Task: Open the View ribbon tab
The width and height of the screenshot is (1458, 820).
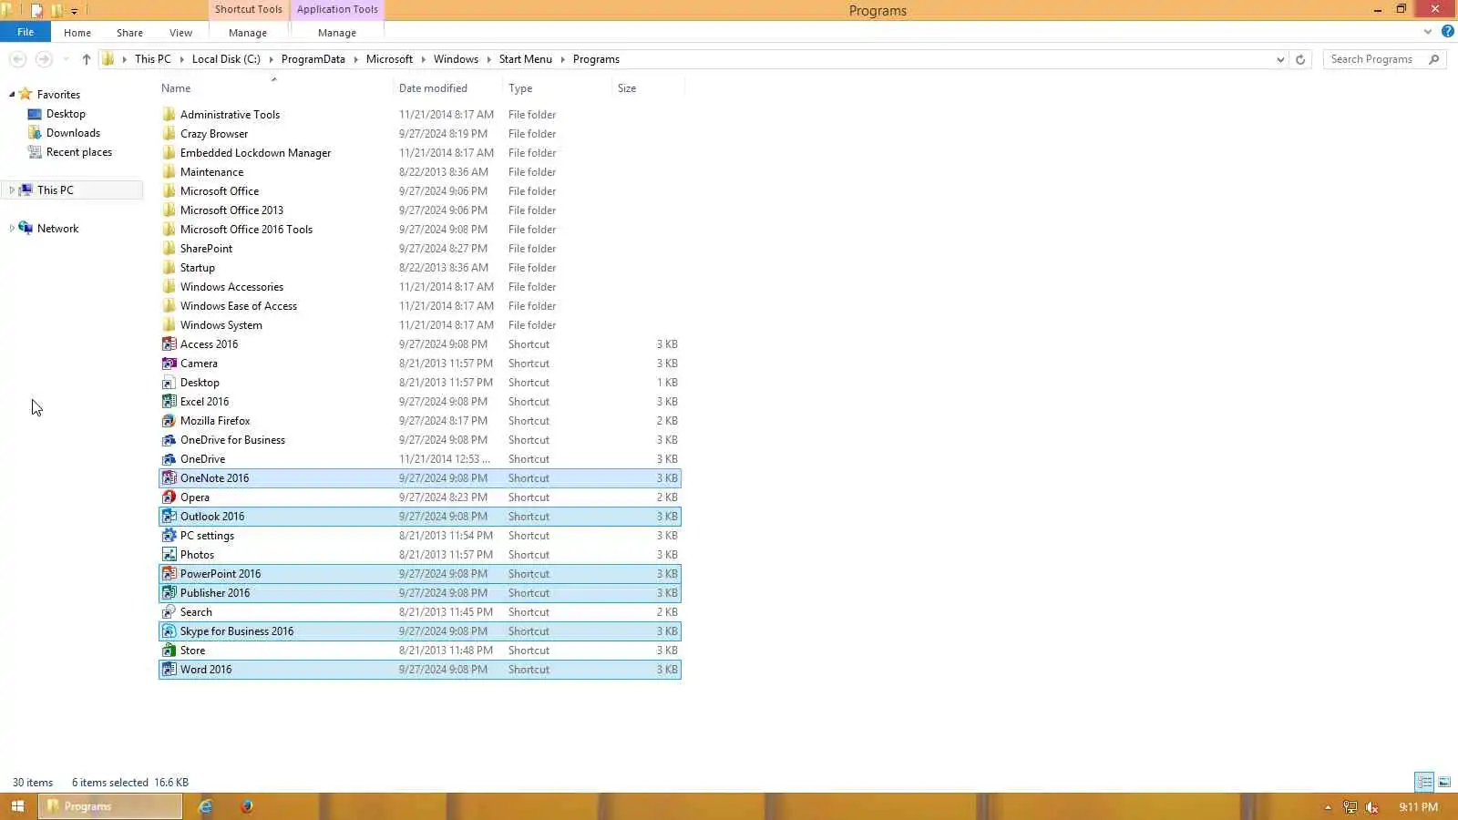Action: (180, 33)
